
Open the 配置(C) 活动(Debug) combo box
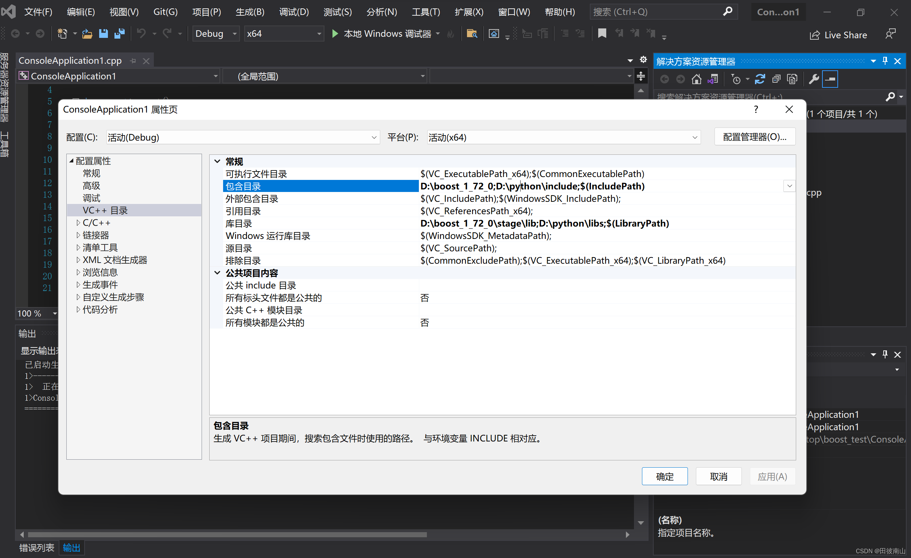tap(242, 137)
